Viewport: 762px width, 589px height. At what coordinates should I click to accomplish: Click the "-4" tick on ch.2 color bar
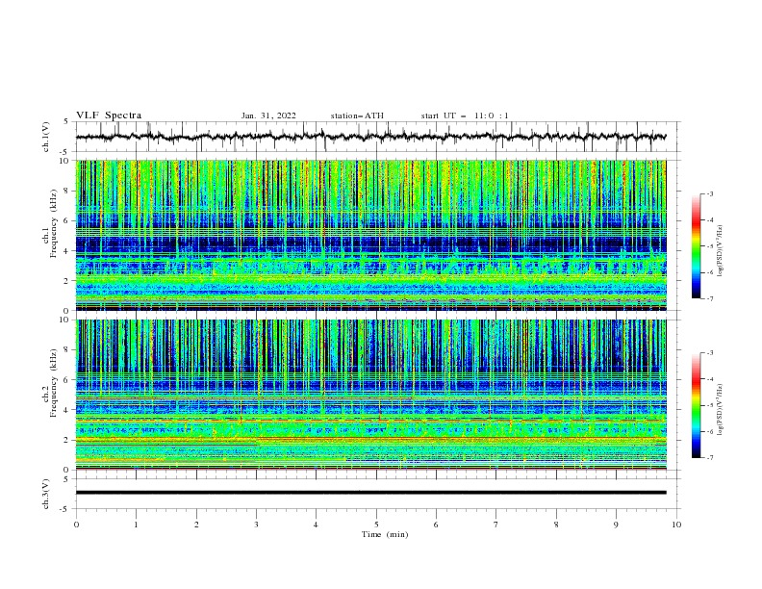[x=710, y=379]
